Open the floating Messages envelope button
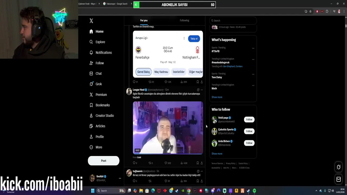Screen dimensions: 347x195 [x=339, y=179]
